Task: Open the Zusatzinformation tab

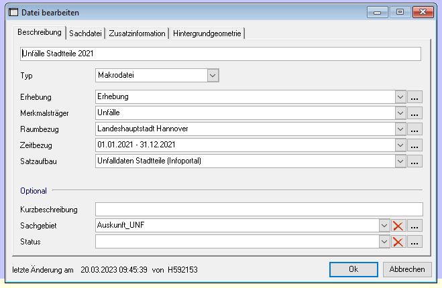Action: click(x=137, y=33)
